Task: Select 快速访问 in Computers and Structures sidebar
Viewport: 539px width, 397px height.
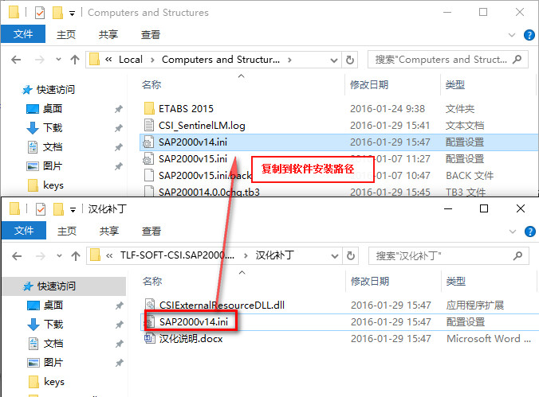Action: coord(55,90)
